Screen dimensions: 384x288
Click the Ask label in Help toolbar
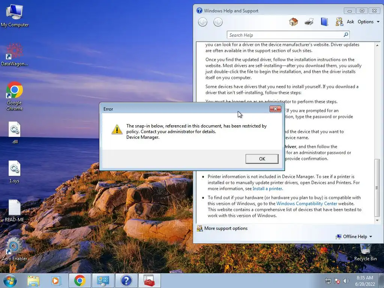coord(350,22)
